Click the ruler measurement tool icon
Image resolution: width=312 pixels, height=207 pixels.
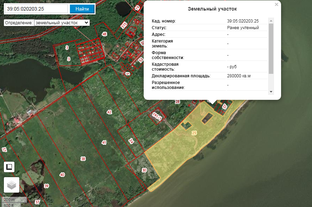tap(9, 167)
